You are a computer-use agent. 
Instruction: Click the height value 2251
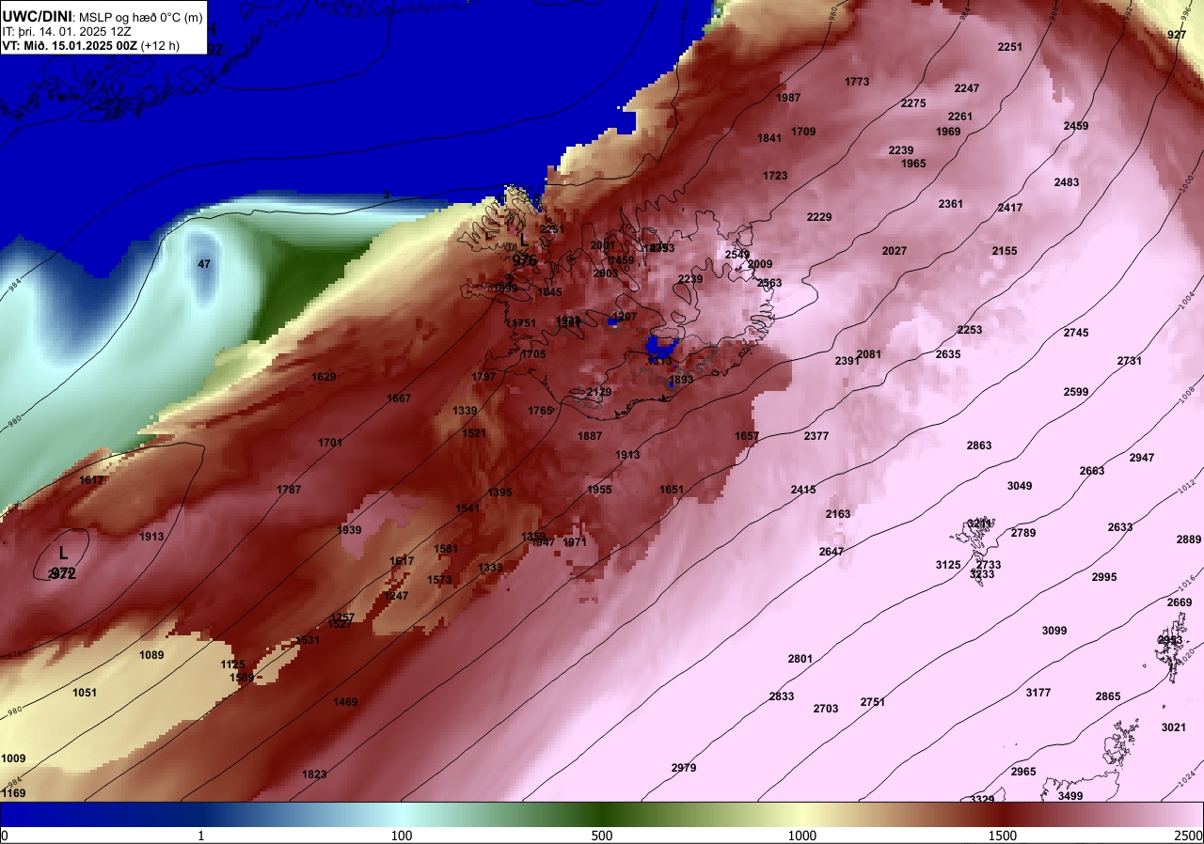[1010, 47]
